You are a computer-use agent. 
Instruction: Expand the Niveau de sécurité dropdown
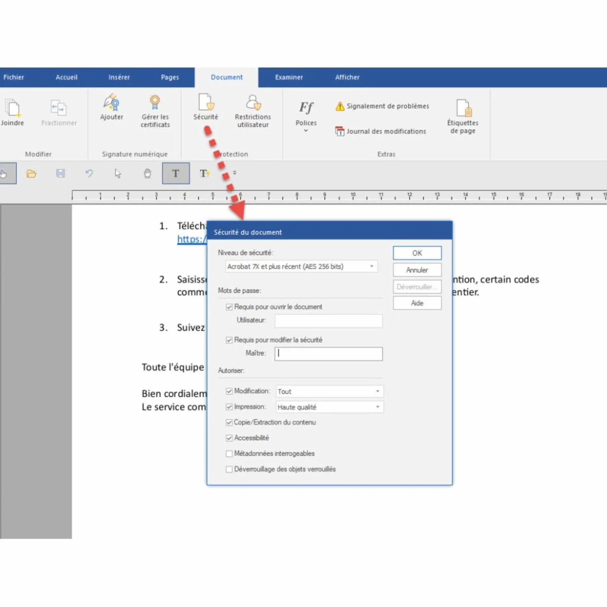tap(301, 266)
